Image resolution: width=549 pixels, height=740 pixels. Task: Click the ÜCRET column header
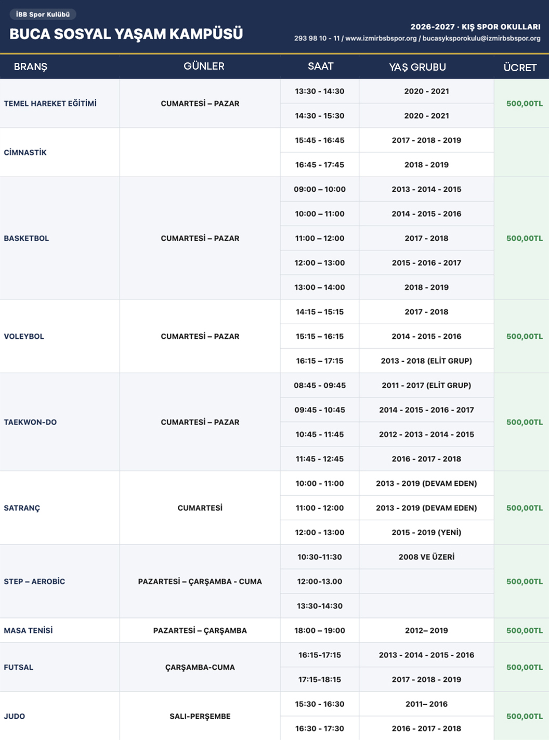pyautogui.click(x=520, y=67)
